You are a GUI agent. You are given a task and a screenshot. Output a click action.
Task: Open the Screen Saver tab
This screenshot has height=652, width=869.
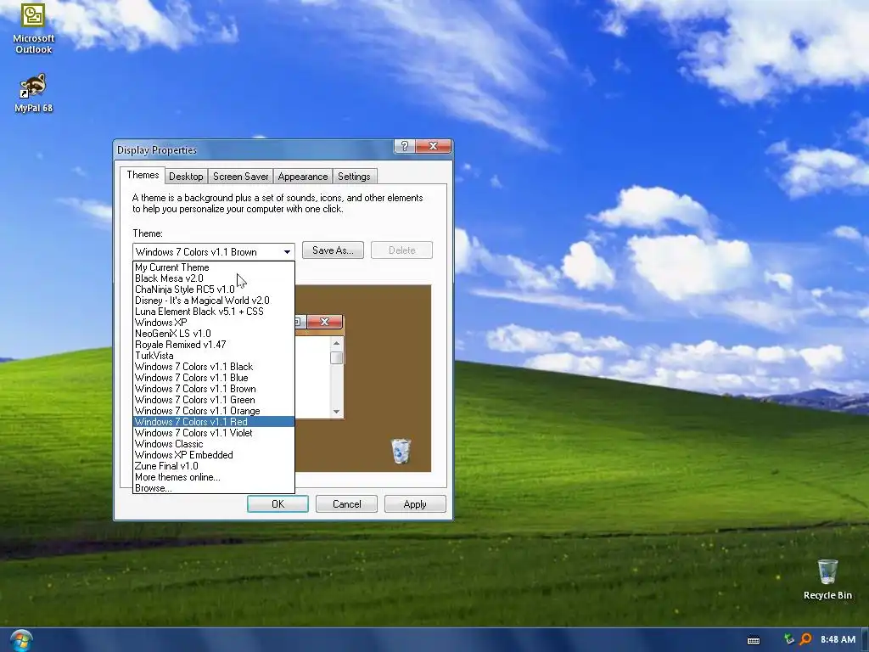point(240,177)
